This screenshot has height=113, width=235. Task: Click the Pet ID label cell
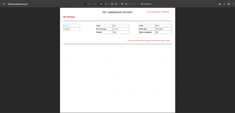coord(71,26)
